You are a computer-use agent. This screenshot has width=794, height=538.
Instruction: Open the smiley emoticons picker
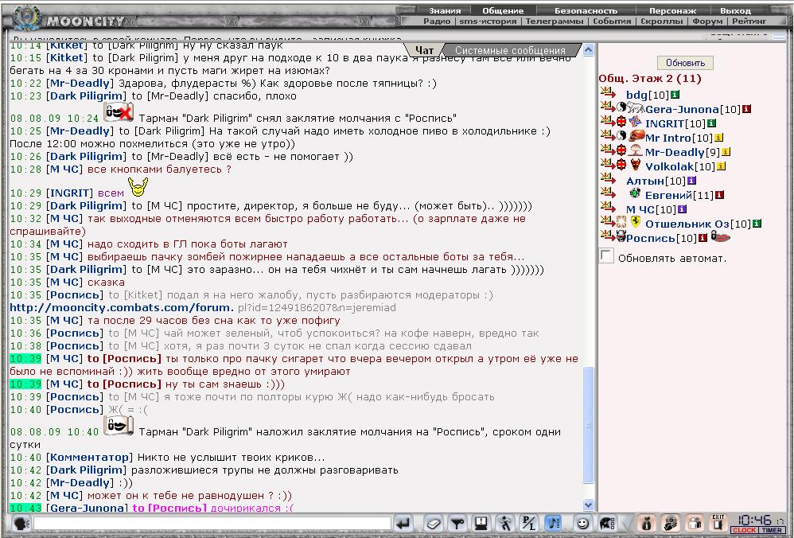tap(583, 524)
